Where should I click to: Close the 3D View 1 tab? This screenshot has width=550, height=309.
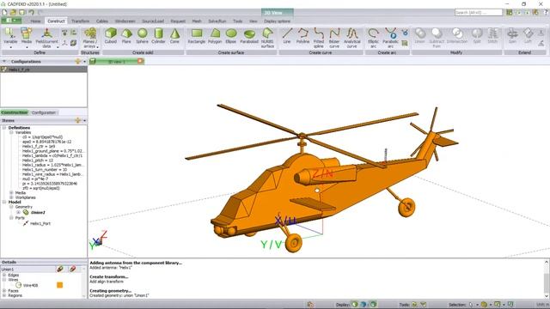coord(140,61)
